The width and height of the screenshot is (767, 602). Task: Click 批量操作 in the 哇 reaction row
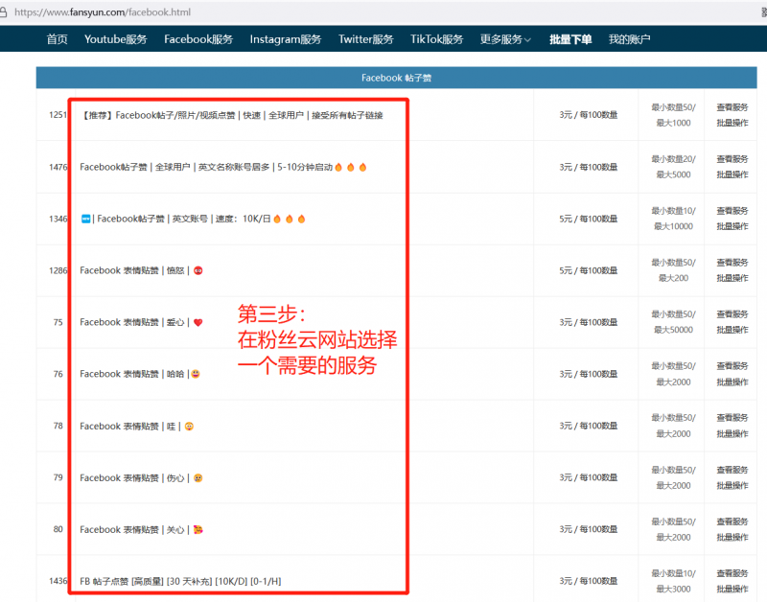point(732,434)
